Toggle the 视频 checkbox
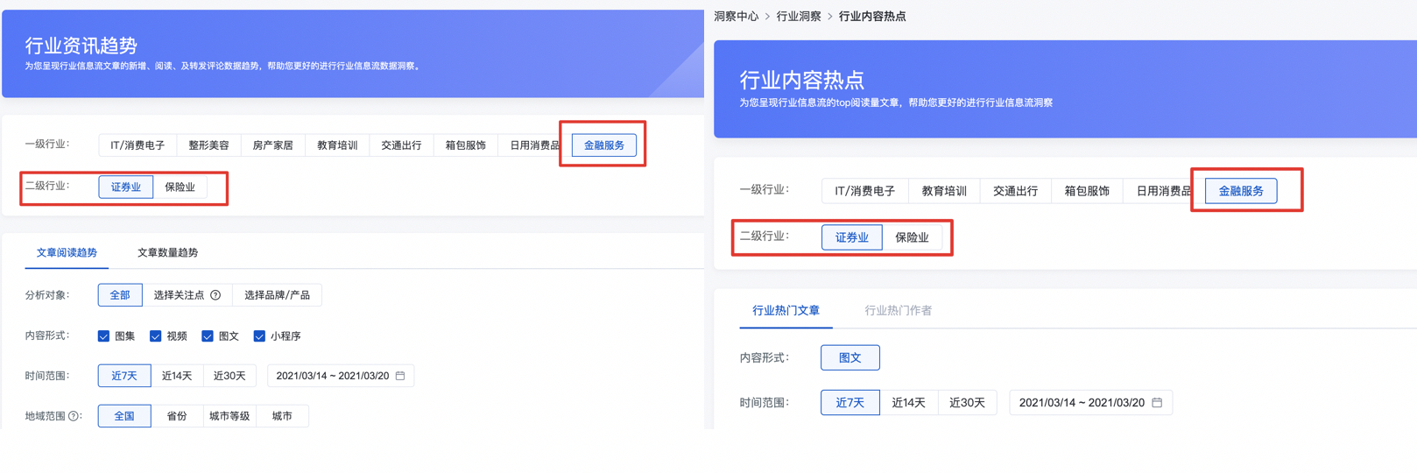Image resolution: width=1417 pixels, height=473 pixels. (156, 336)
